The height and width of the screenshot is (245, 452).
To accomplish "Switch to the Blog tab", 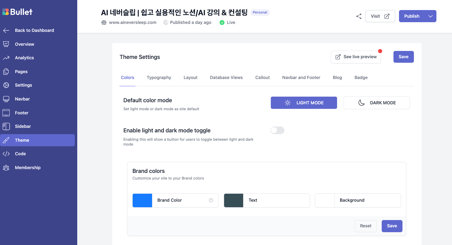I will coord(337,78).
